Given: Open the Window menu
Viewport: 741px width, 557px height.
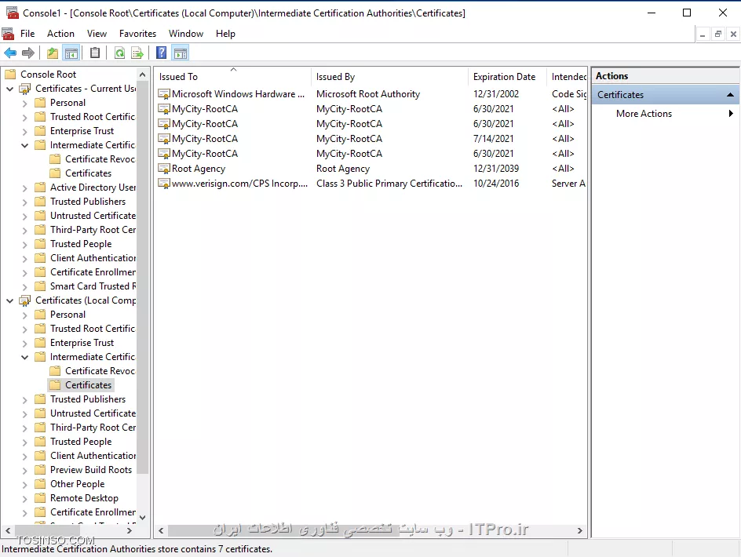Looking at the screenshot, I should click(x=186, y=34).
